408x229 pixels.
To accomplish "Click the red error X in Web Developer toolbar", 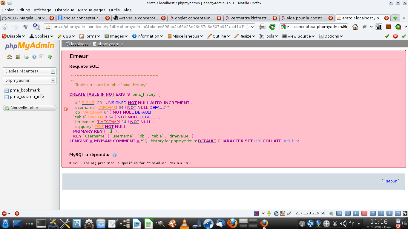I will click(395, 36).
